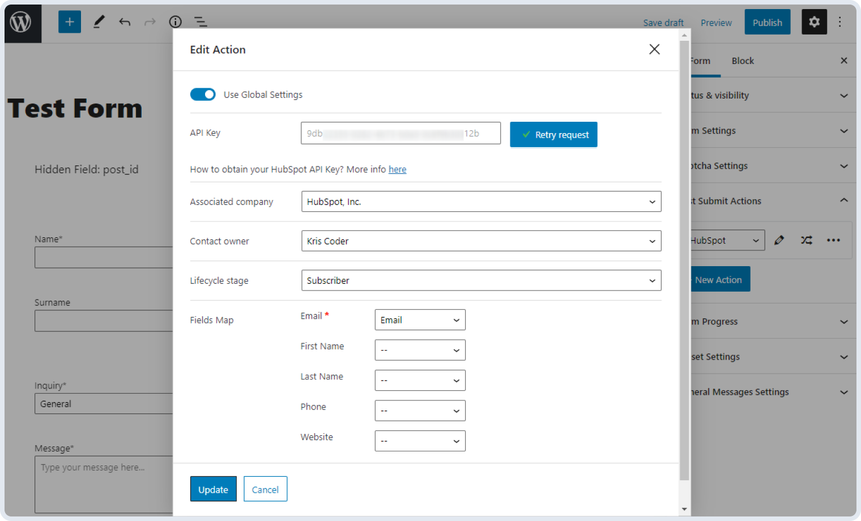Screen dimensions: 861x521
Task: Click the Undo arrow icon
Action: coord(125,22)
